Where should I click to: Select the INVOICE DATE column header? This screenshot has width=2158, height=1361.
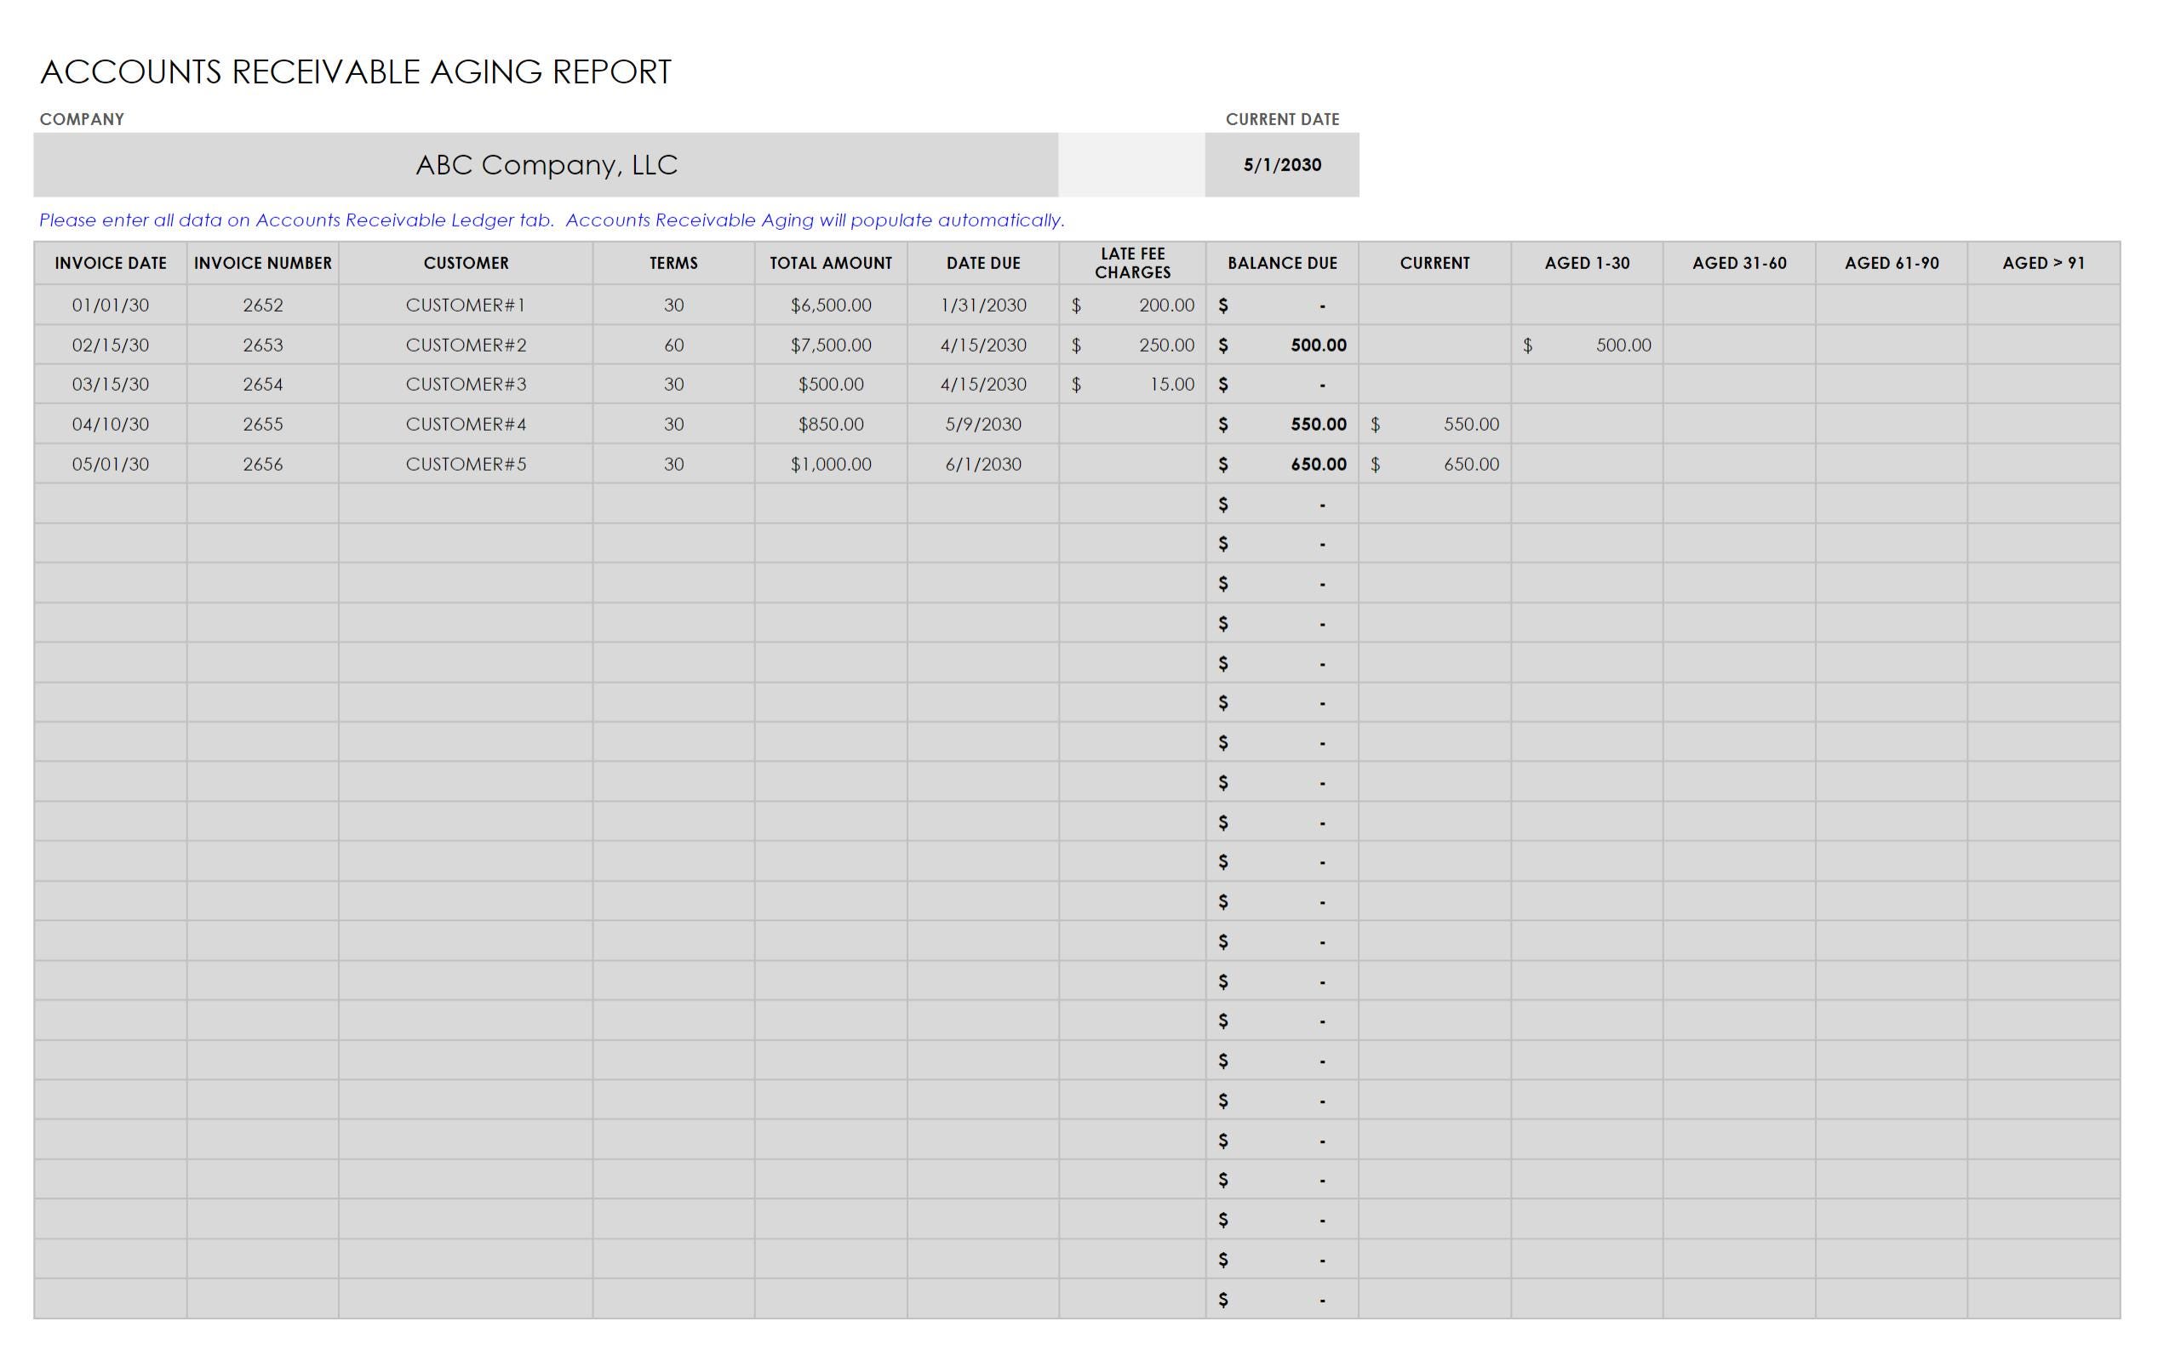tap(109, 262)
